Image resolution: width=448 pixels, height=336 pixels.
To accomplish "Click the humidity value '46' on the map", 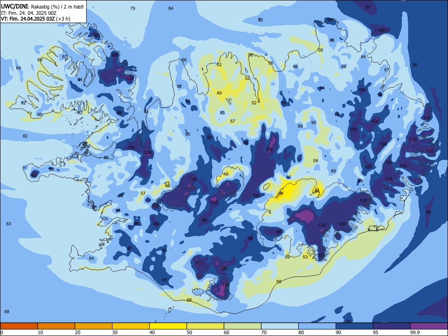I will (168, 186).
